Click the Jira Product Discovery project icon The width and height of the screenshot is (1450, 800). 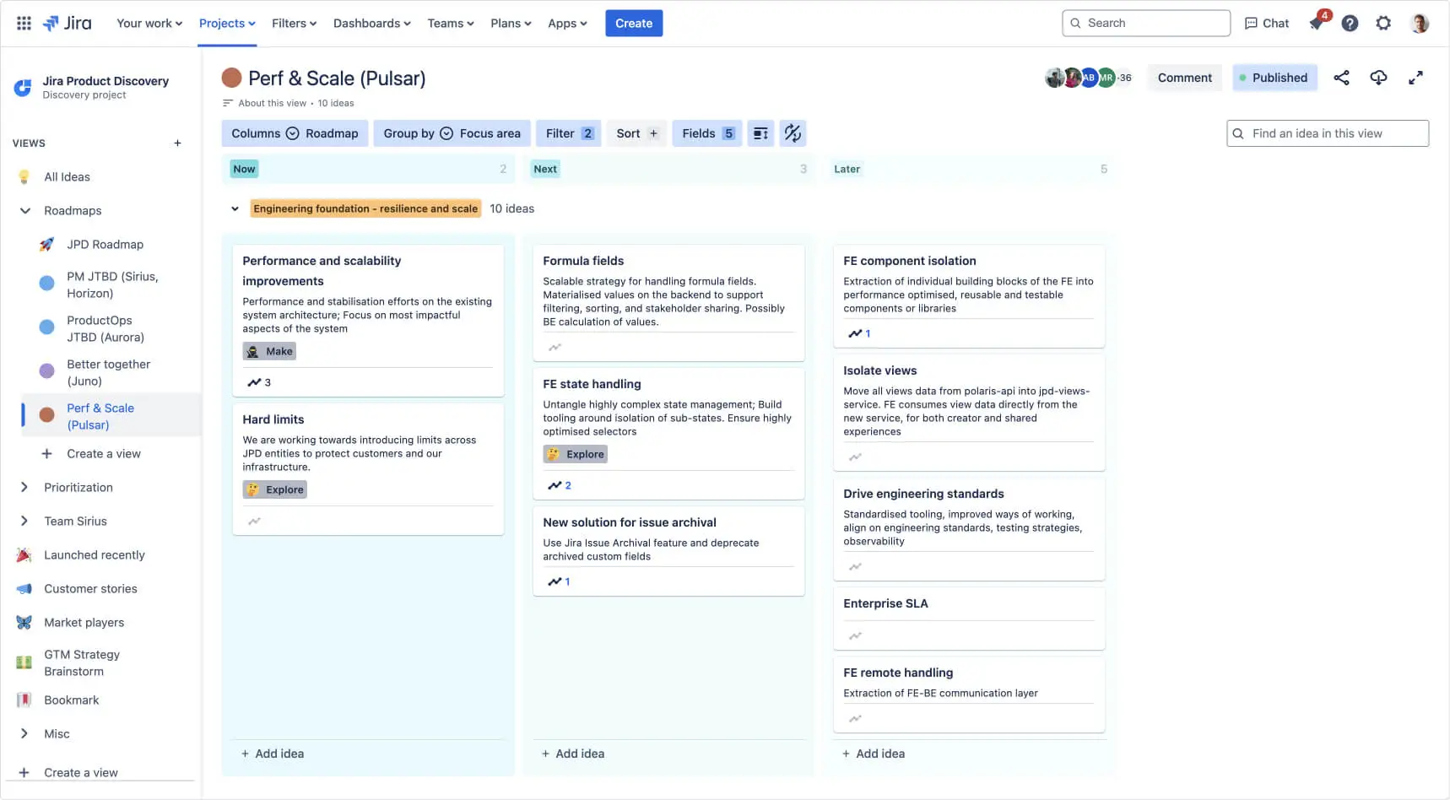[x=23, y=87]
